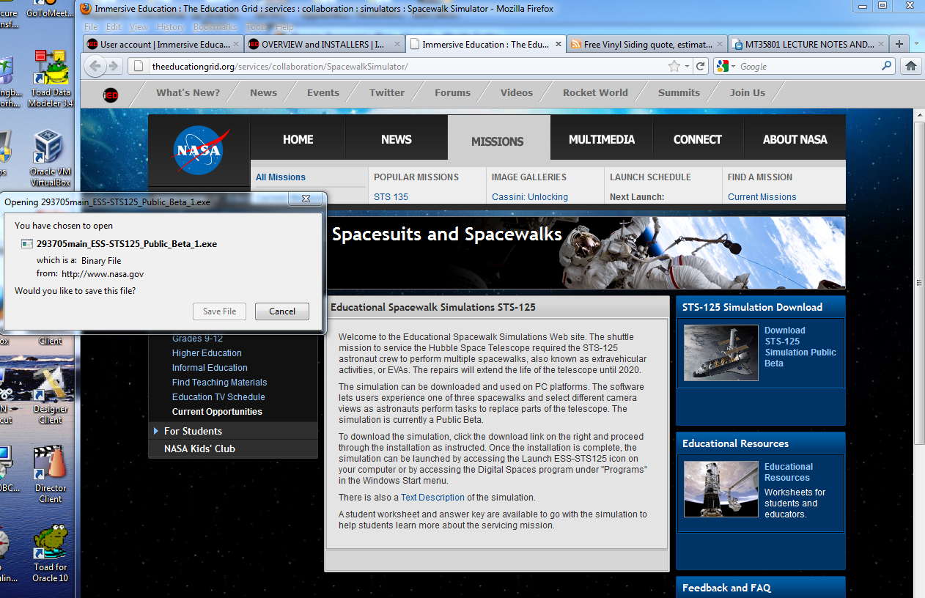Open ABOUT NASA navigation item
Screen dimensions: 925x598
coord(795,139)
